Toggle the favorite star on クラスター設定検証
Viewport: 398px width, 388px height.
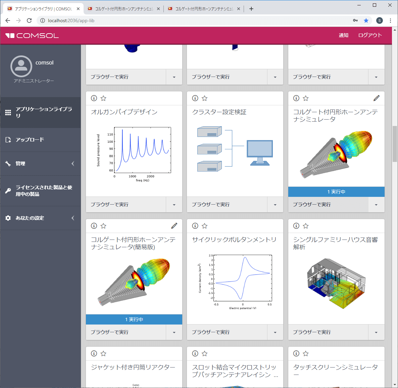point(204,98)
